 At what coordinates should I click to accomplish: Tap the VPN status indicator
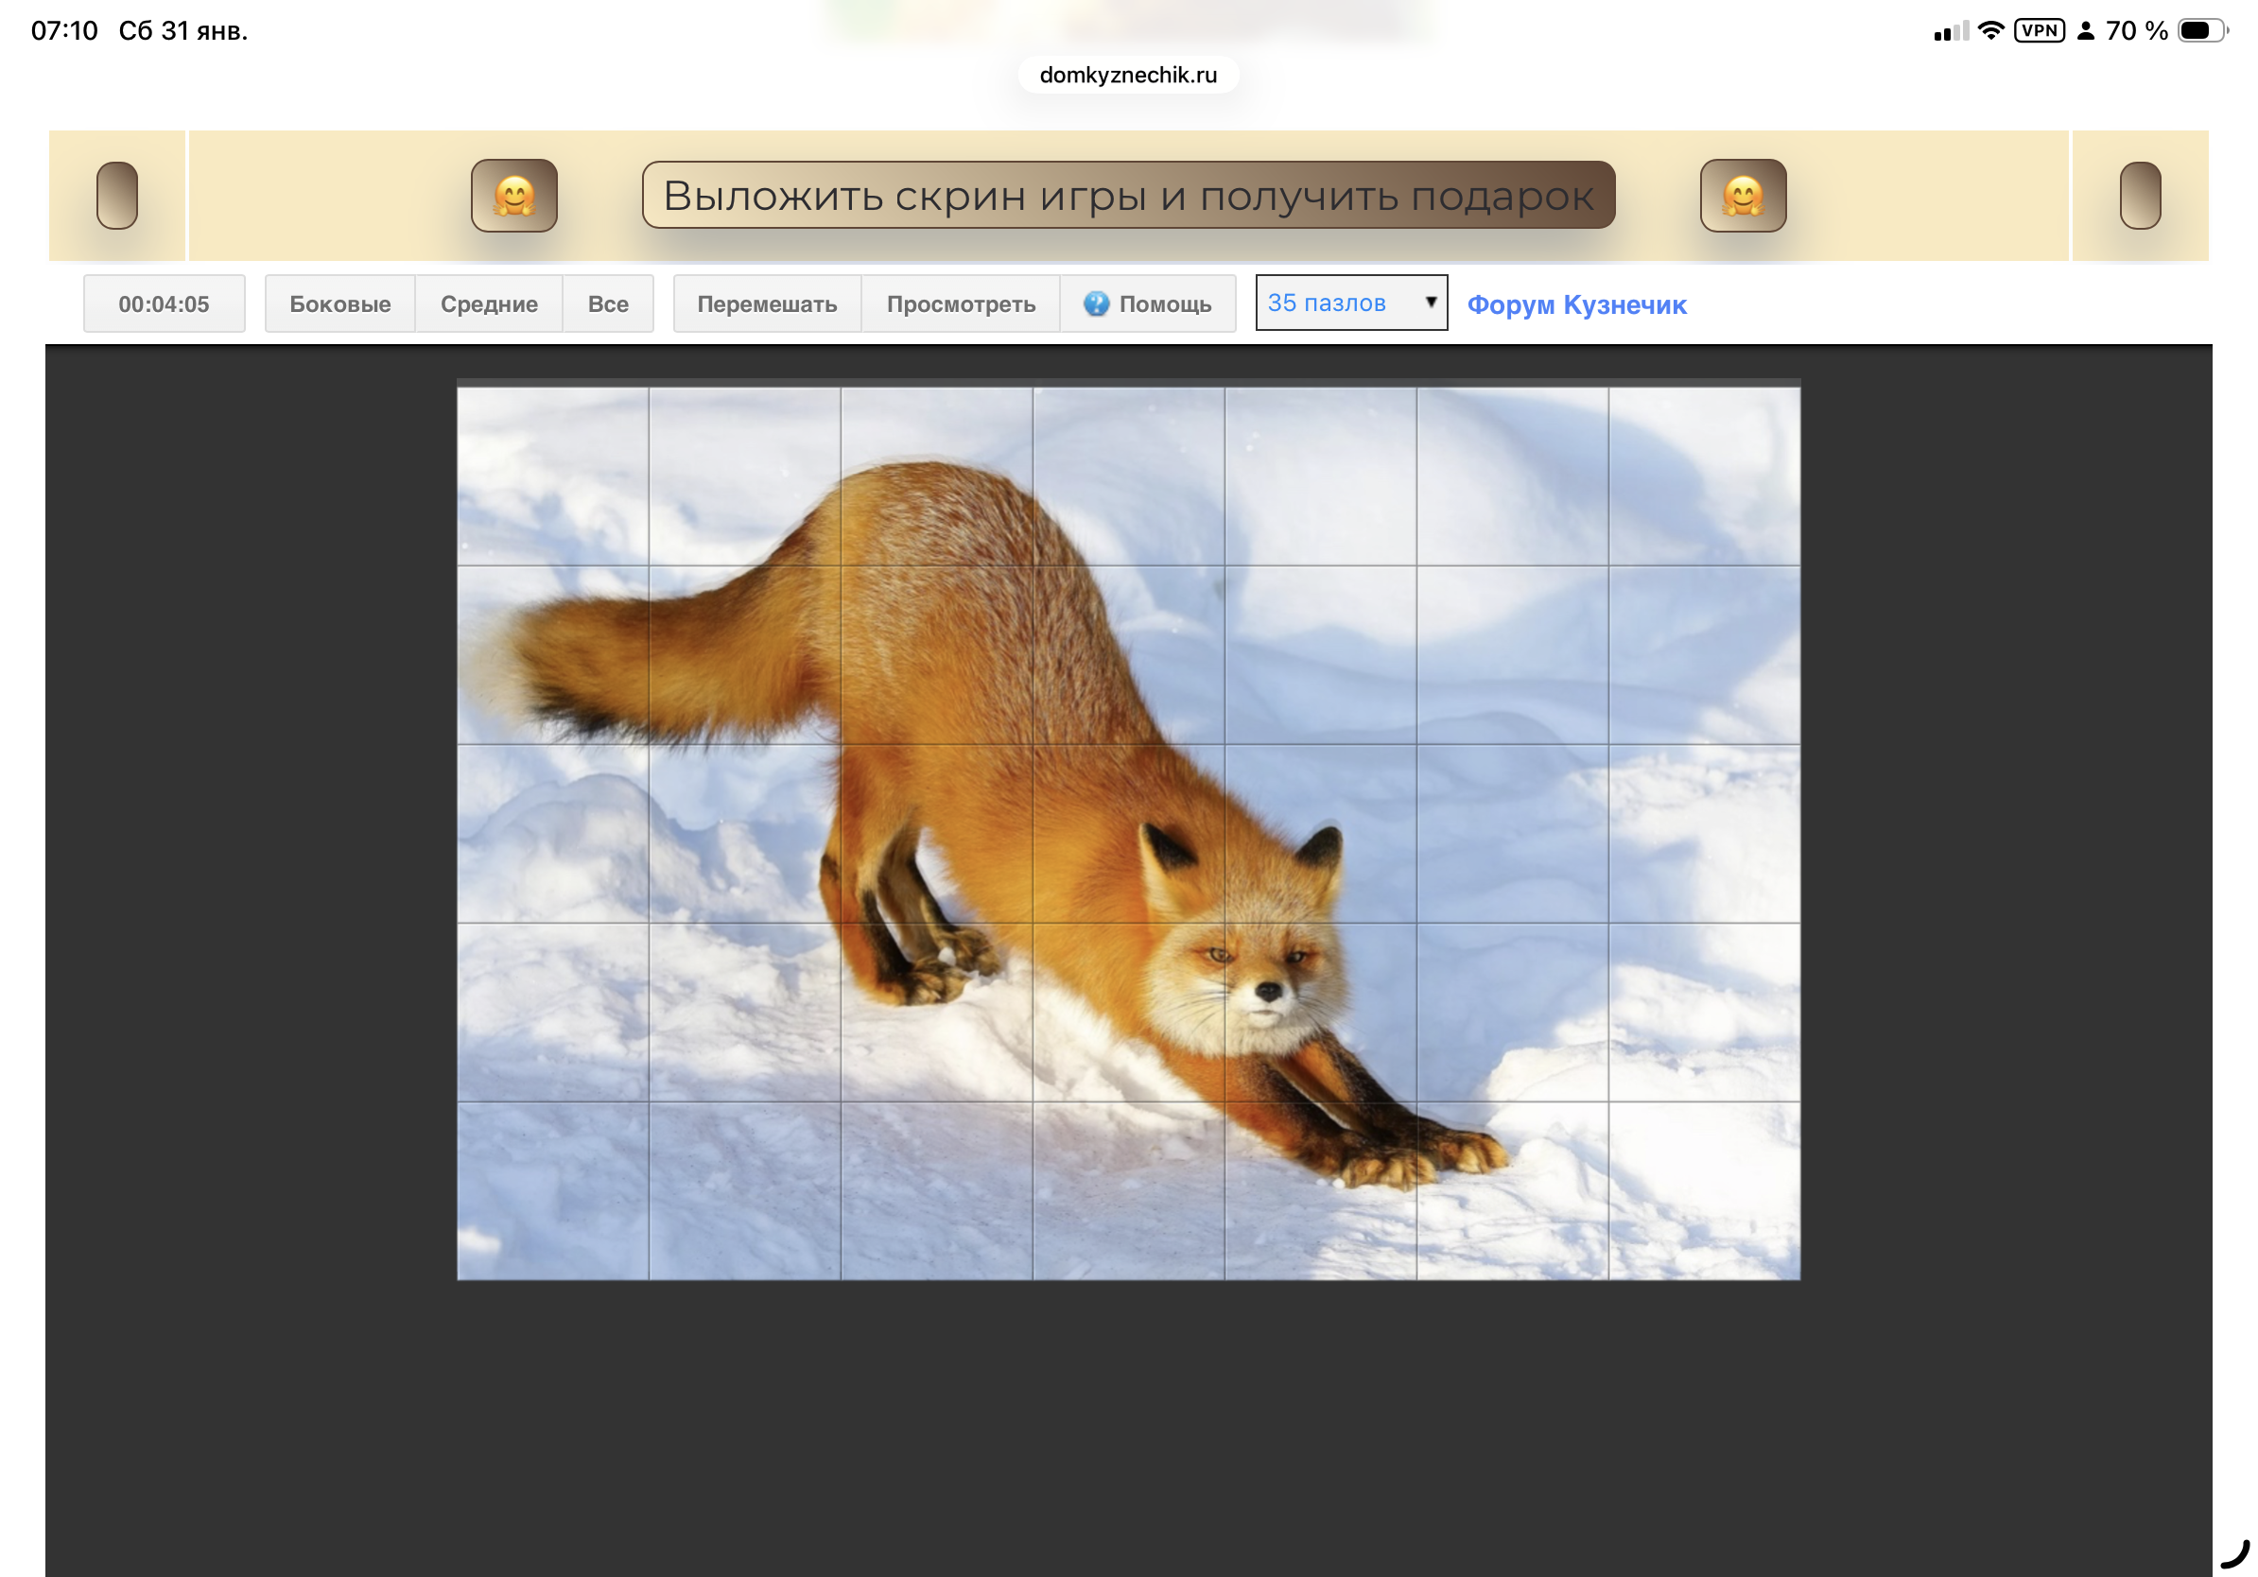2038,30
